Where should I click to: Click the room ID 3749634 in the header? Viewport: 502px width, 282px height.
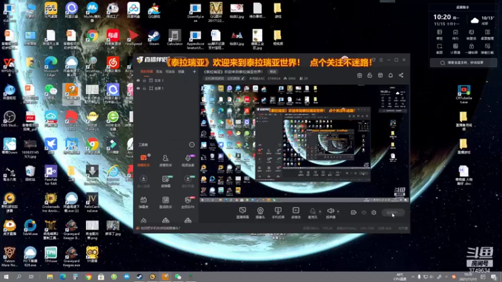pos(274,78)
